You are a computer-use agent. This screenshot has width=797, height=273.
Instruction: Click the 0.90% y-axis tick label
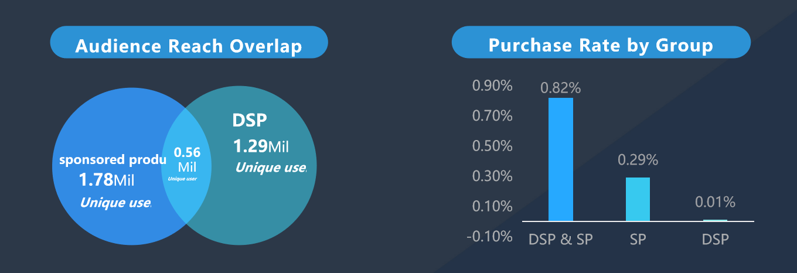492,86
